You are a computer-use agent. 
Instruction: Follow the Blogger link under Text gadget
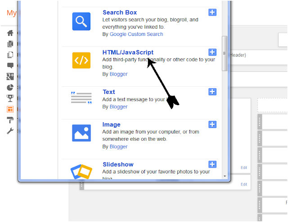(118, 107)
